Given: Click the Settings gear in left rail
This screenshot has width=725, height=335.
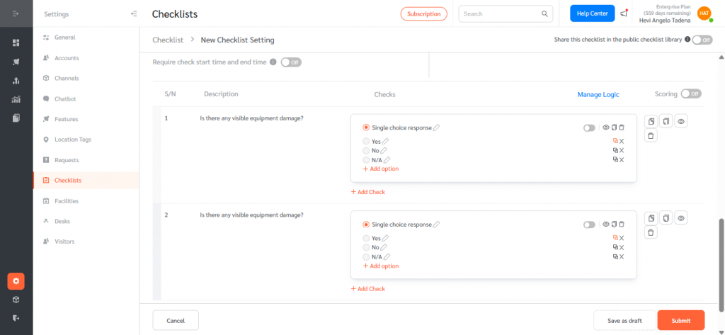Looking at the screenshot, I should tap(16, 281).
